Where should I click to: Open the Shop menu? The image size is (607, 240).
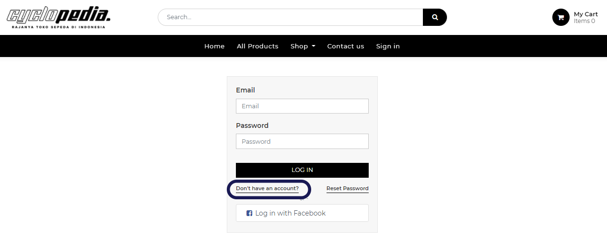(x=299, y=46)
